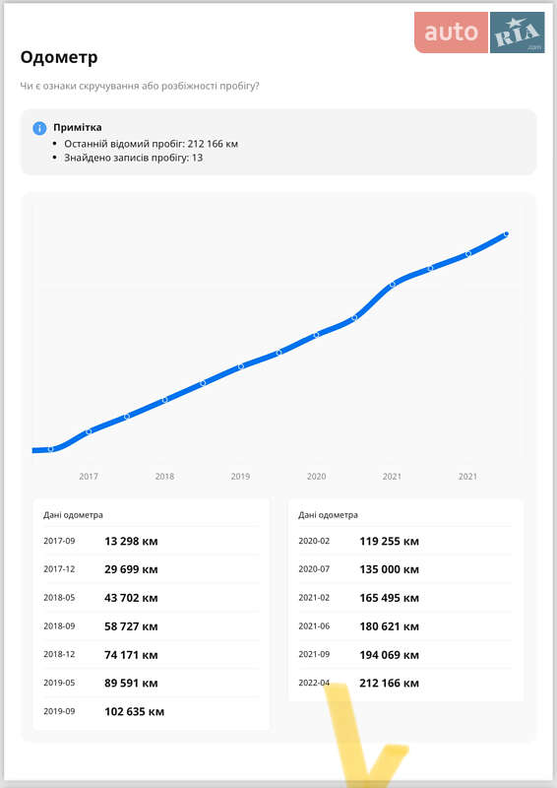
Task: Click the blue info icon near Примітка
Action: [39, 128]
